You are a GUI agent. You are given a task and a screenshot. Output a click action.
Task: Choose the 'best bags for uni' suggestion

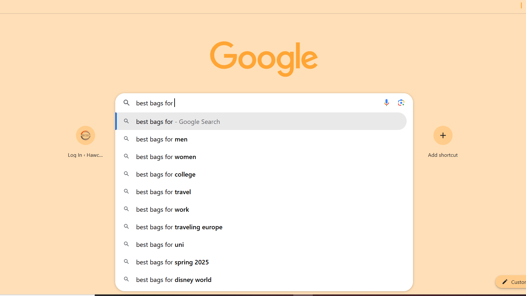(261, 245)
